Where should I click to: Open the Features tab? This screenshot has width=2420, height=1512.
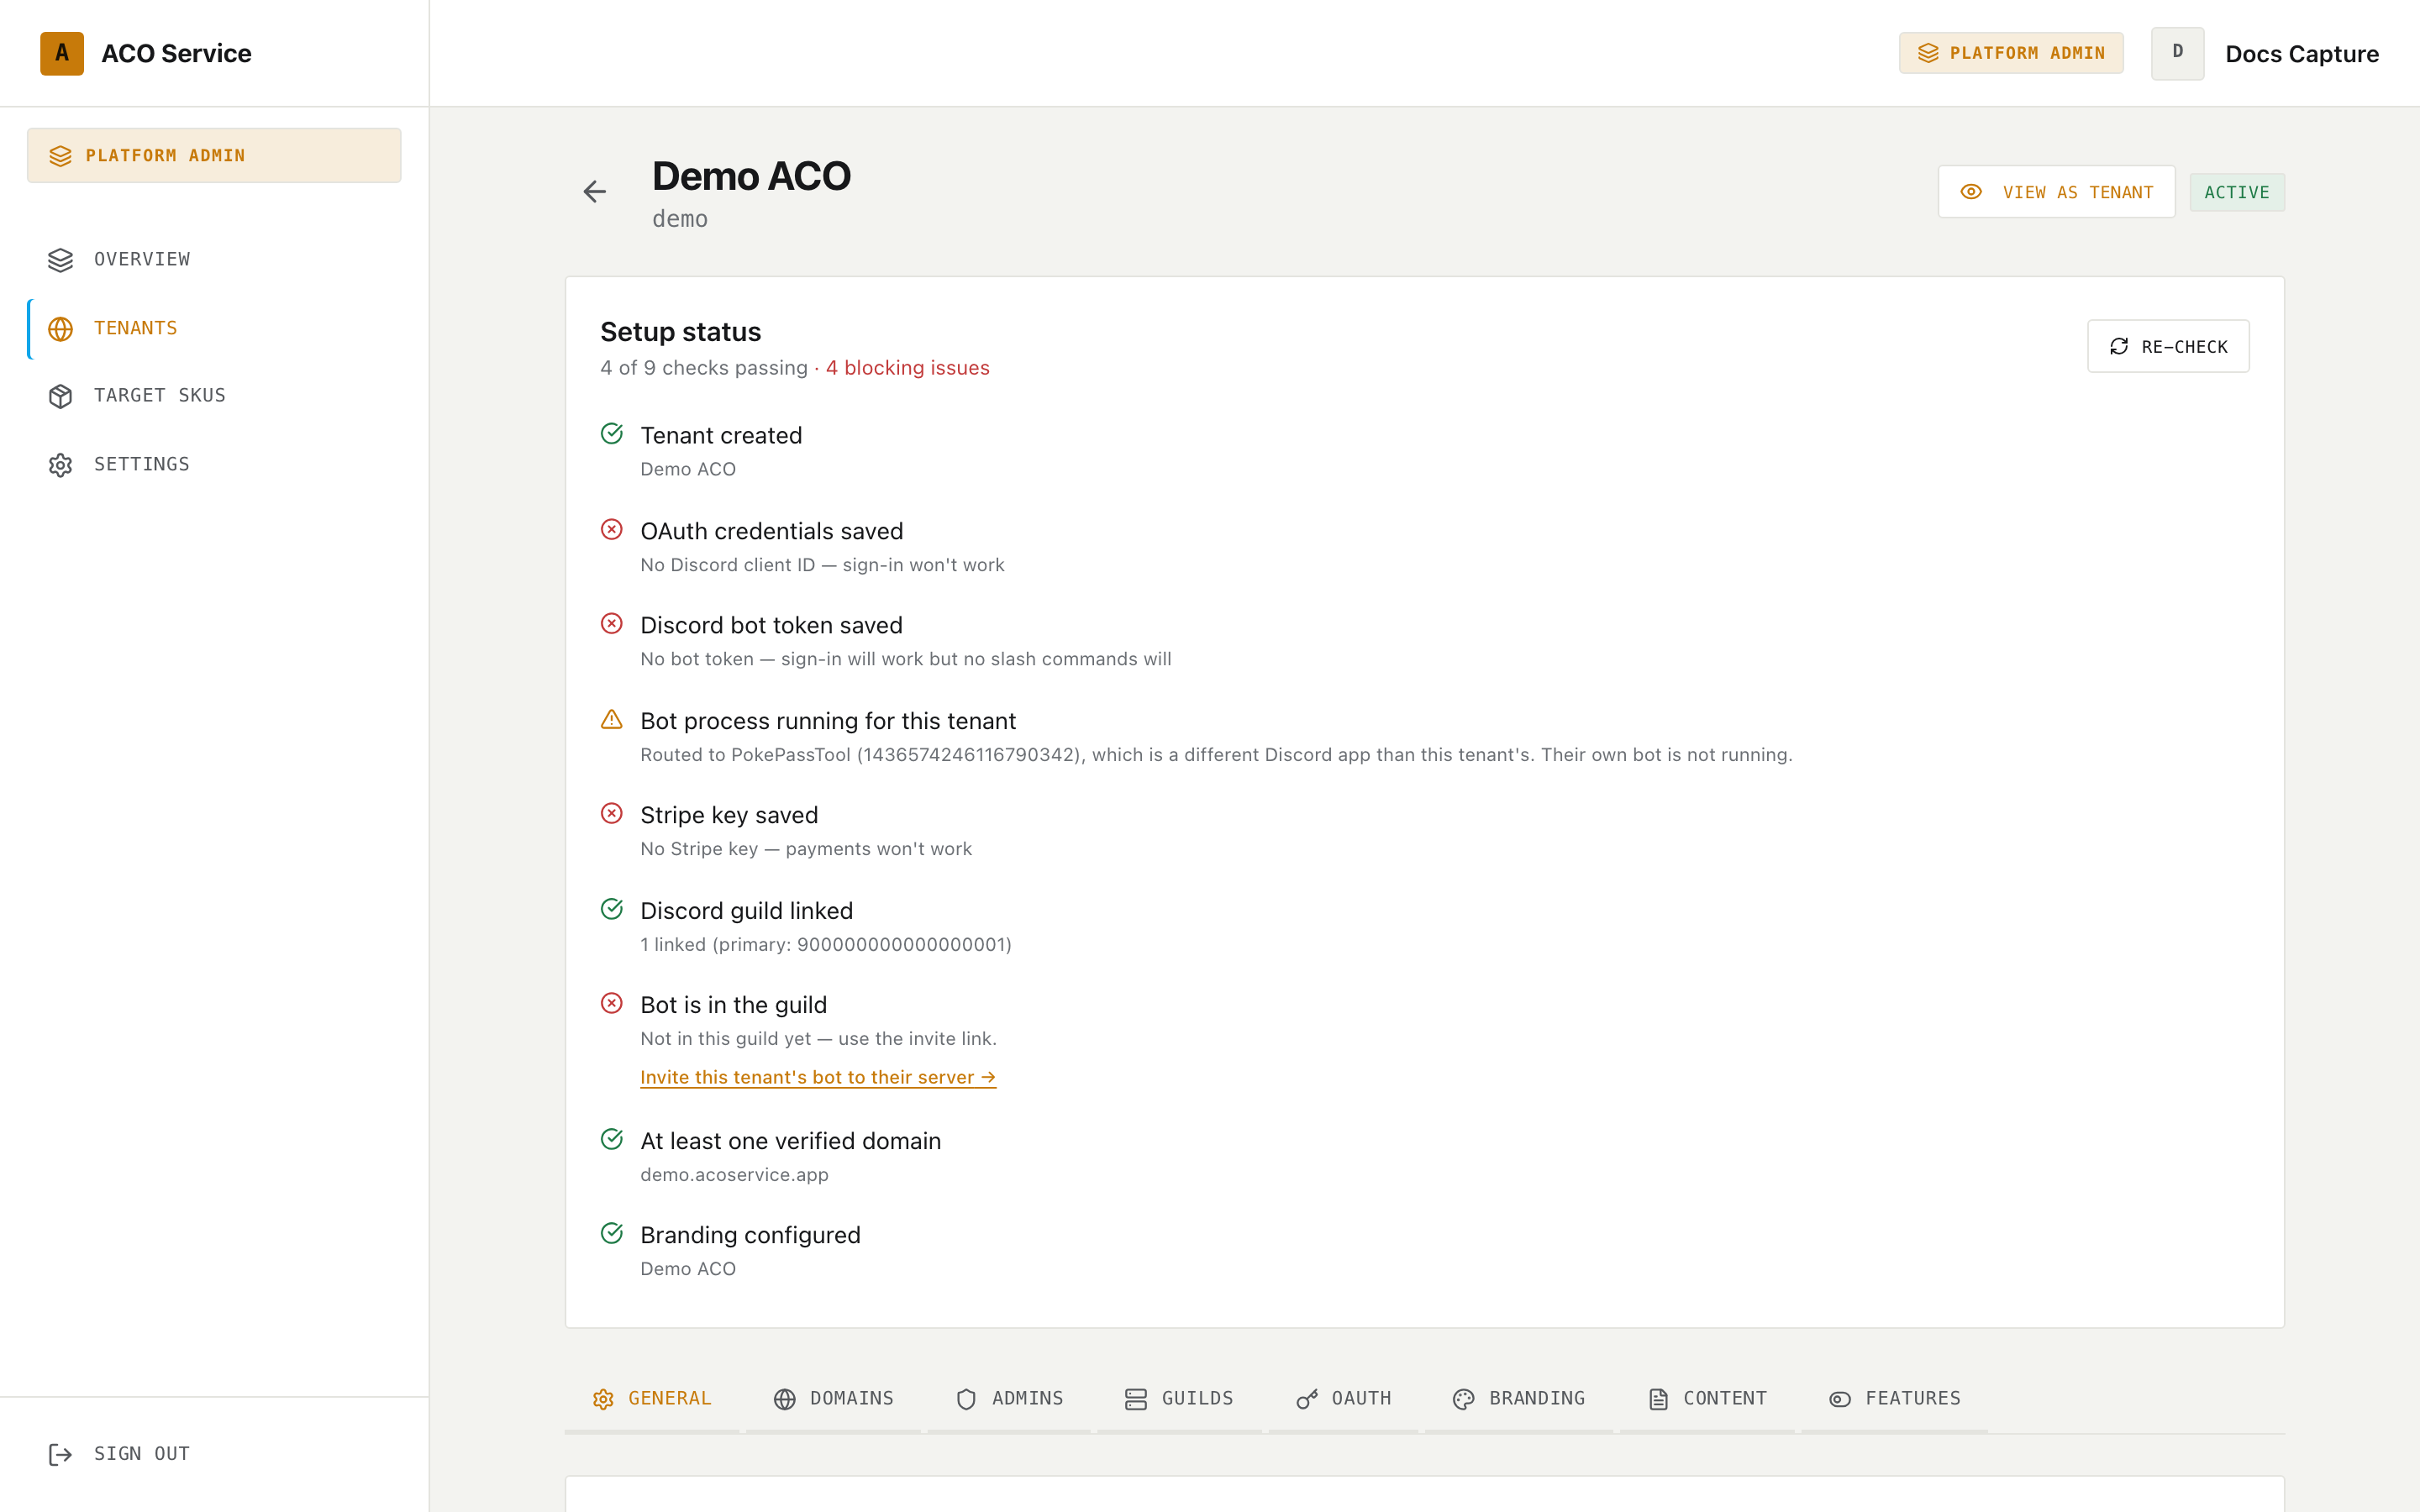click(1895, 1399)
